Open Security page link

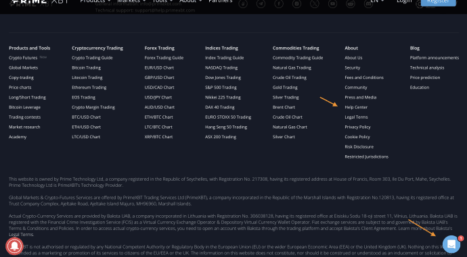pos(353,67)
